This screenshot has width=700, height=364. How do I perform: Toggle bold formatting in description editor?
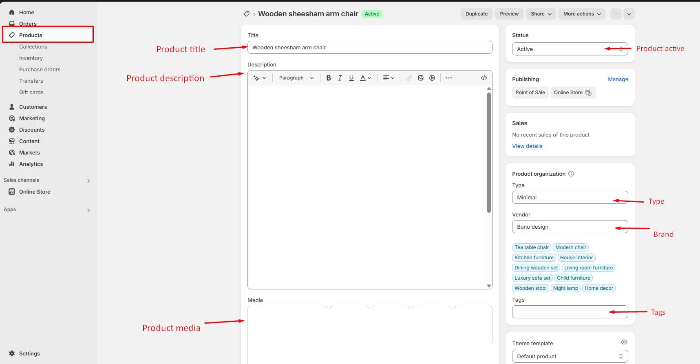(328, 78)
